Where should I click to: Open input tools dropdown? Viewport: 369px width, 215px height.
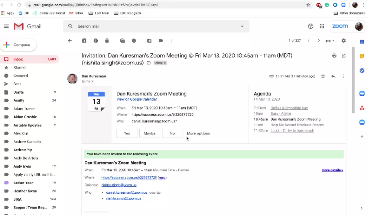[330, 41]
